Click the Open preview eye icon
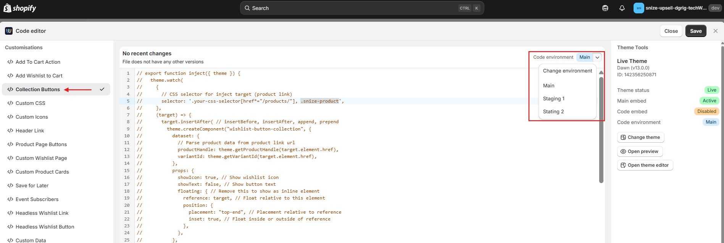Viewport: 724px width, 243px height. pyautogui.click(x=623, y=151)
